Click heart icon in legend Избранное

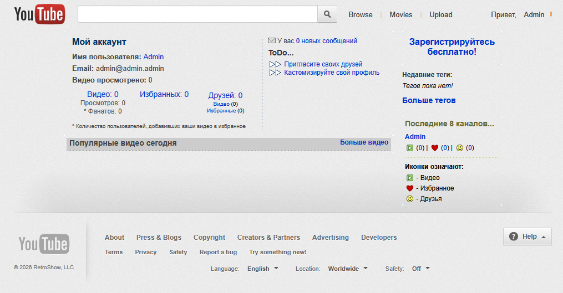tap(410, 188)
